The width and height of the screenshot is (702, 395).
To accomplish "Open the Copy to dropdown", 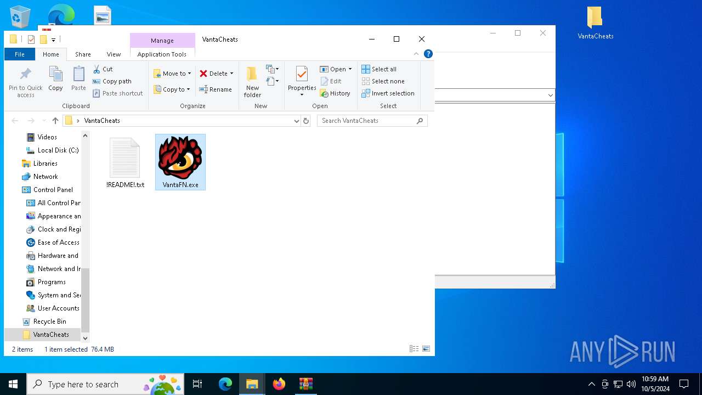I will [x=172, y=89].
